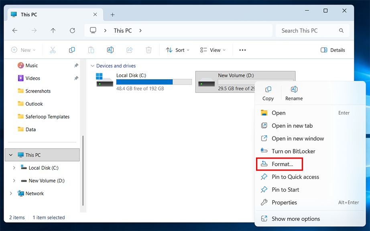370x231 pixels.
Task: Click navigation pane vertical scrollbar
Action: [x=83, y=170]
